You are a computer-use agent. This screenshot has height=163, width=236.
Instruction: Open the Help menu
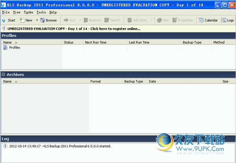(x=53, y=12)
